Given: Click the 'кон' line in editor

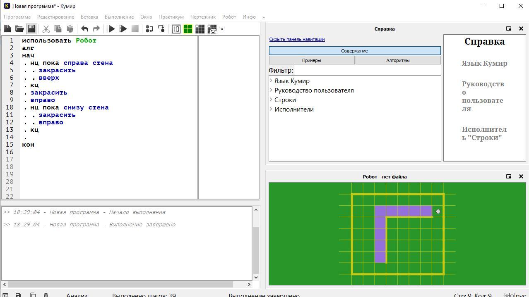Looking at the screenshot, I should pos(28,145).
